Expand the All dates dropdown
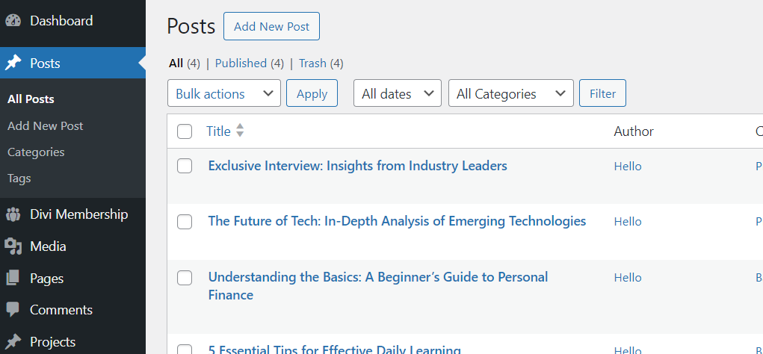This screenshot has width=763, height=354. [x=398, y=93]
